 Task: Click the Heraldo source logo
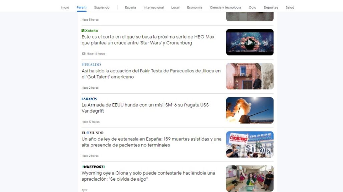pos(91,65)
